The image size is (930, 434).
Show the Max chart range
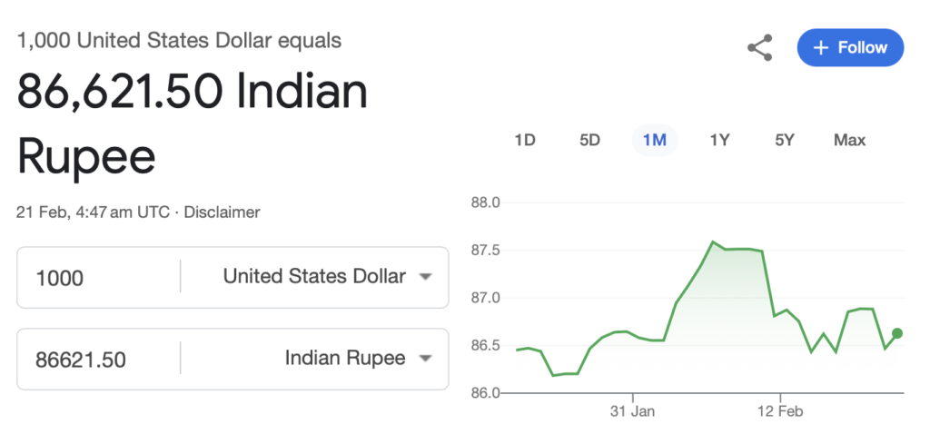tap(849, 140)
